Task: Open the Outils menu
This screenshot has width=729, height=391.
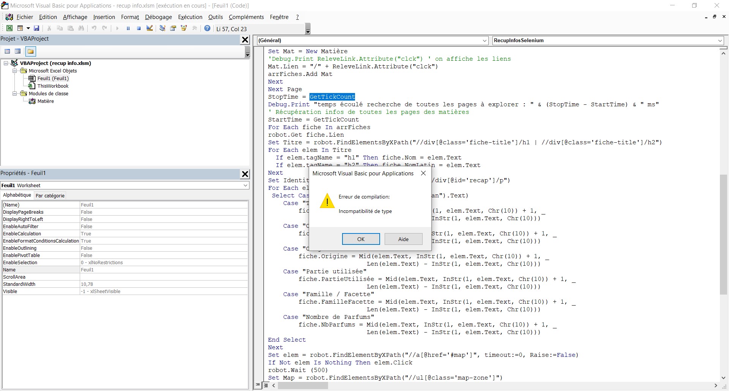Action: tap(215, 17)
